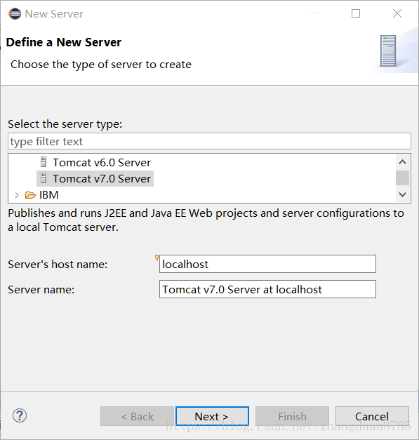
Task: Click the disabled Finish button
Action: [292, 416]
